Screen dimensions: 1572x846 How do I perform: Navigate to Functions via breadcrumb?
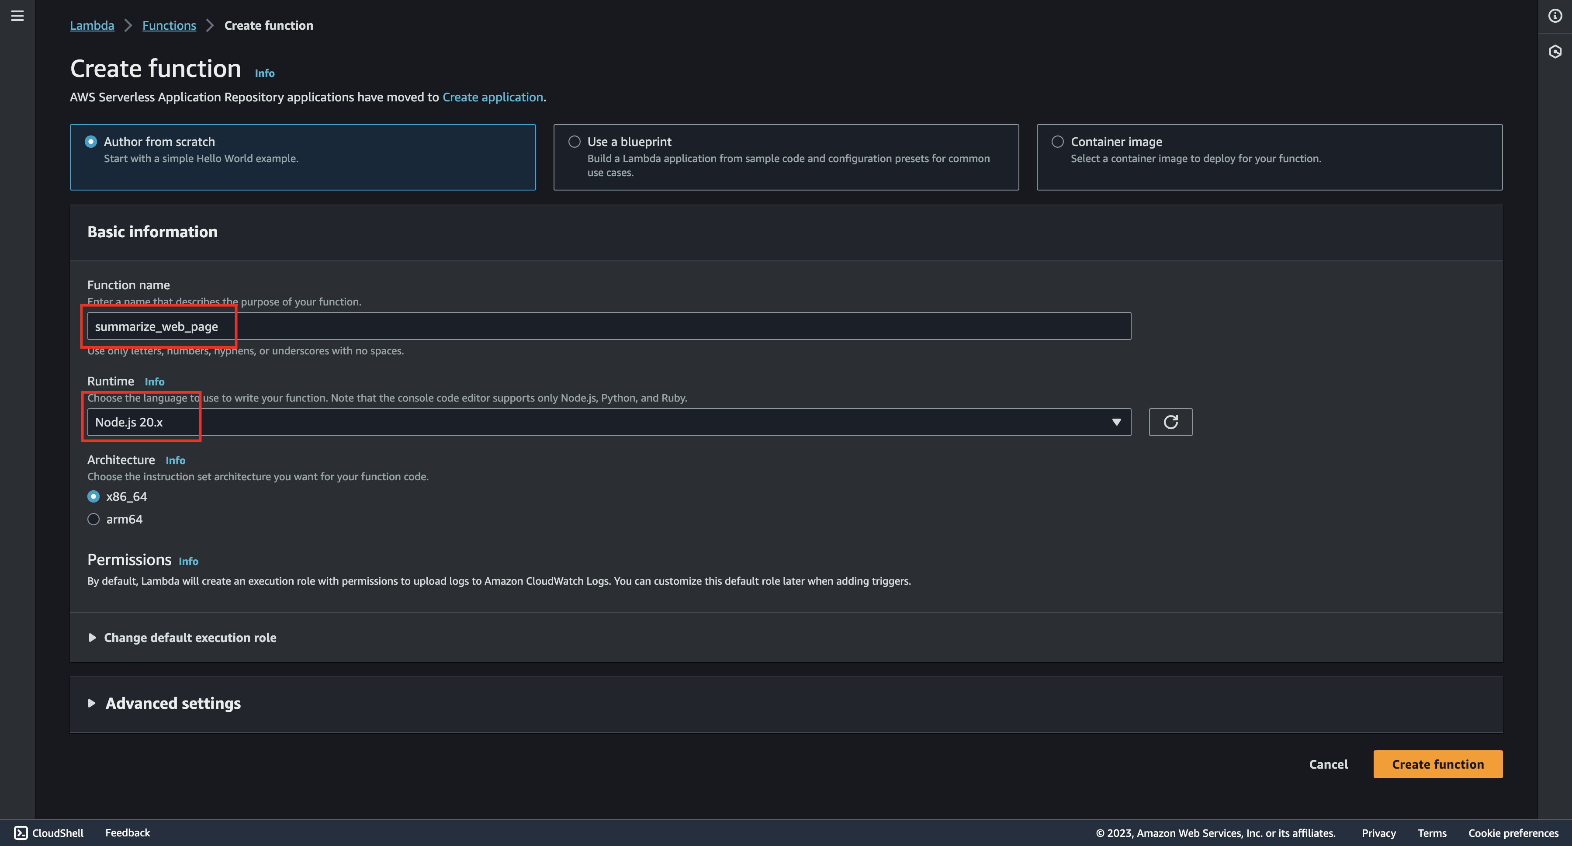tap(169, 25)
